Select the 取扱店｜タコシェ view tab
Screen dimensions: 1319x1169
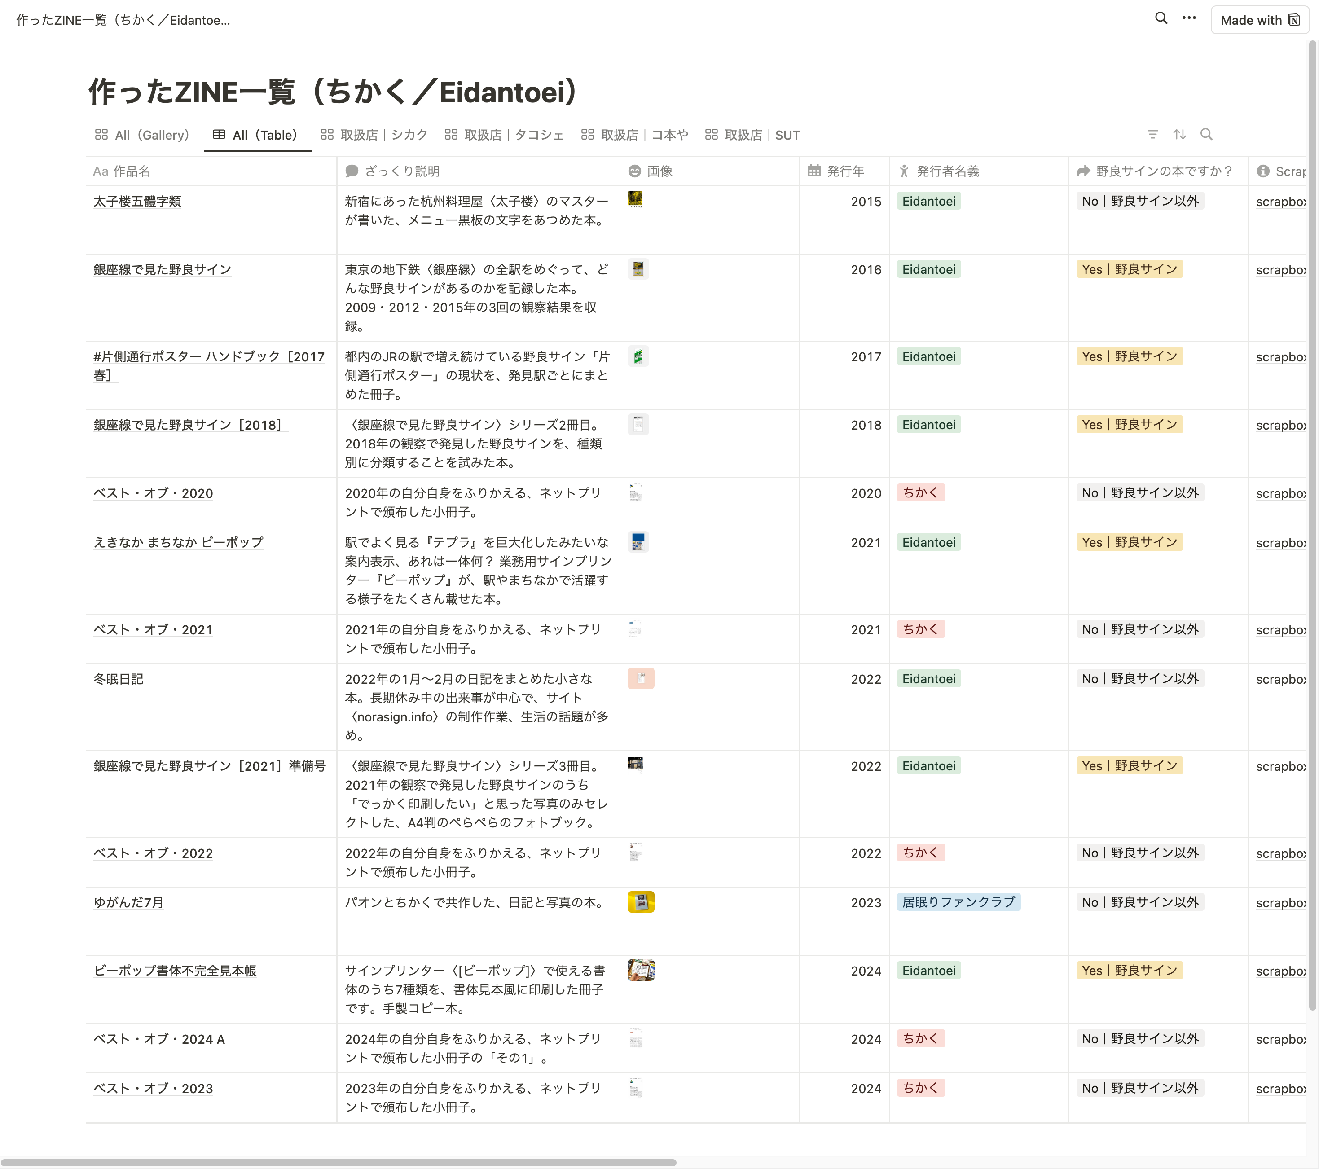[x=504, y=135]
